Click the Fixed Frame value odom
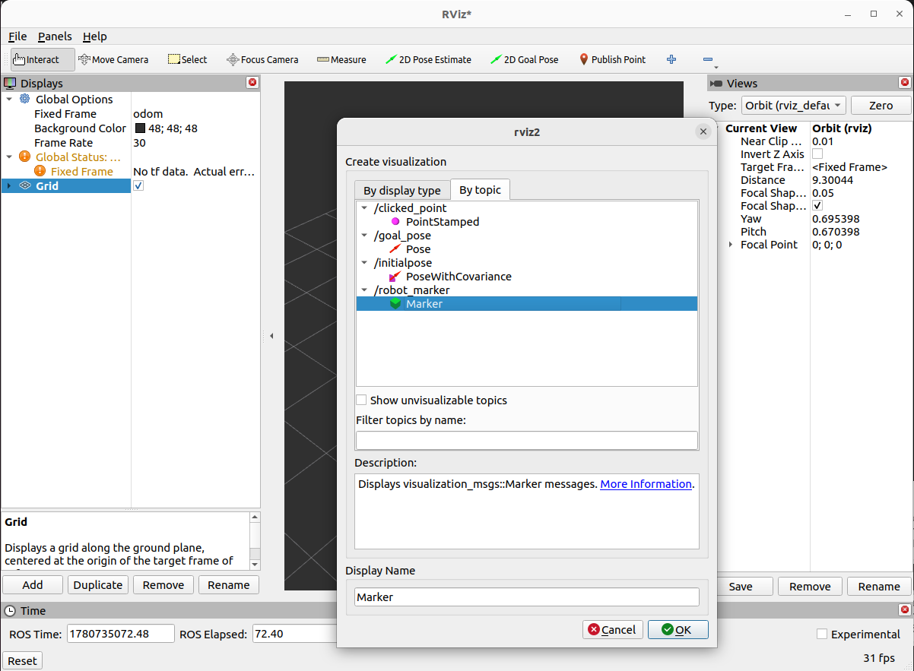The height and width of the screenshot is (671, 914). 148,114
